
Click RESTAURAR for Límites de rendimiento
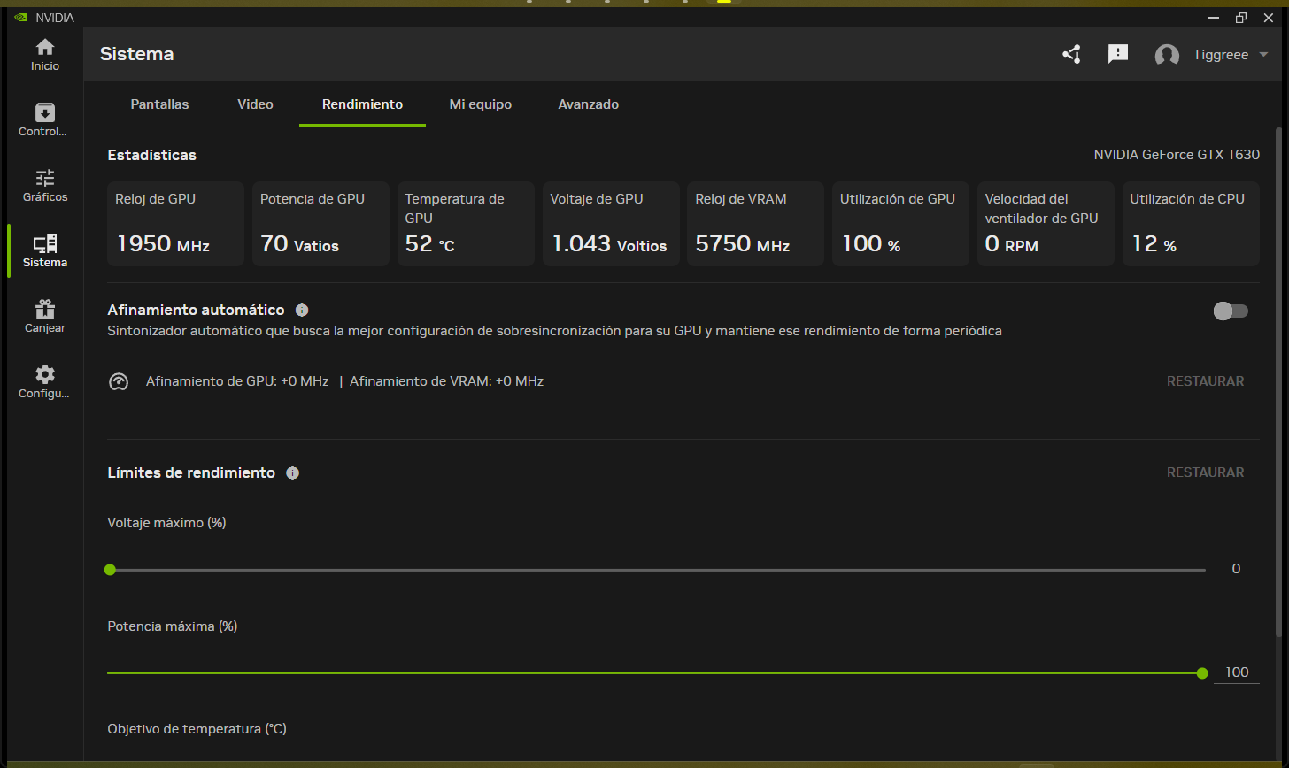tap(1205, 472)
